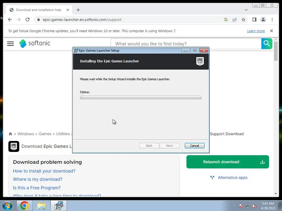Image resolution: width=282 pixels, height=211 pixels.
Task: Go back to the previous page in Chrome
Action: coord(10,20)
